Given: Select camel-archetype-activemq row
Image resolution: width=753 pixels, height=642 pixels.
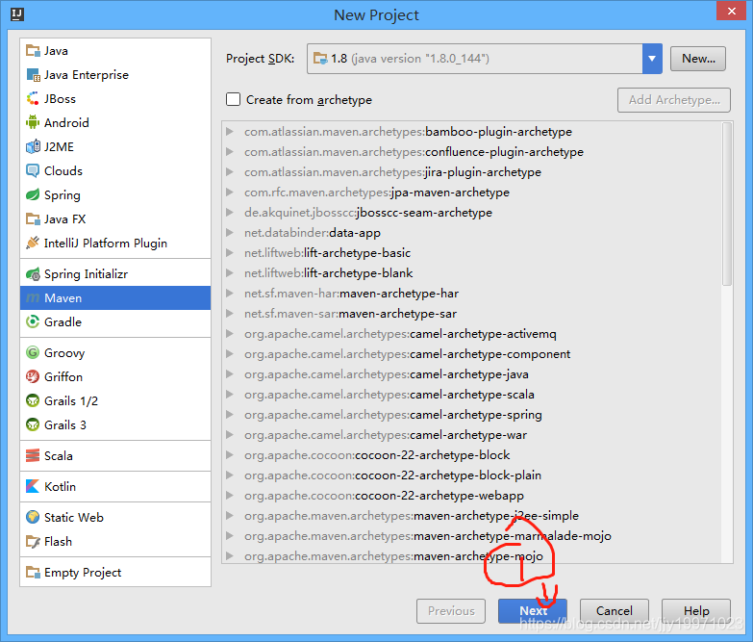Looking at the screenshot, I should pyautogui.click(x=473, y=333).
